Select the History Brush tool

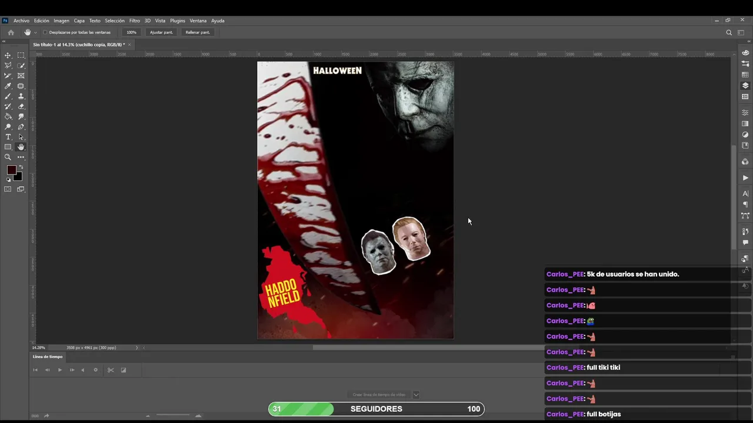point(8,106)
